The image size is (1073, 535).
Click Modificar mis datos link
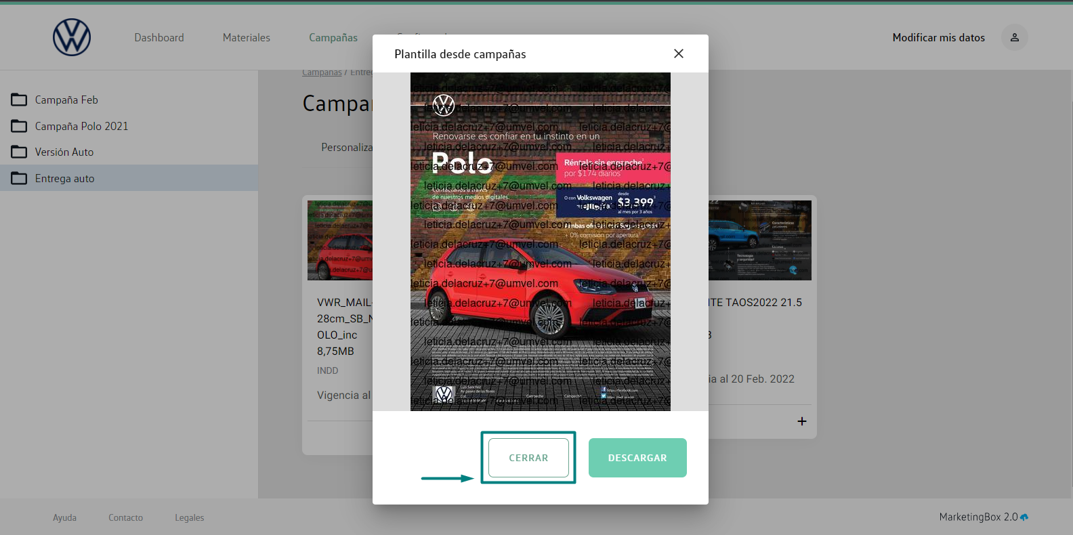[939, 38]
